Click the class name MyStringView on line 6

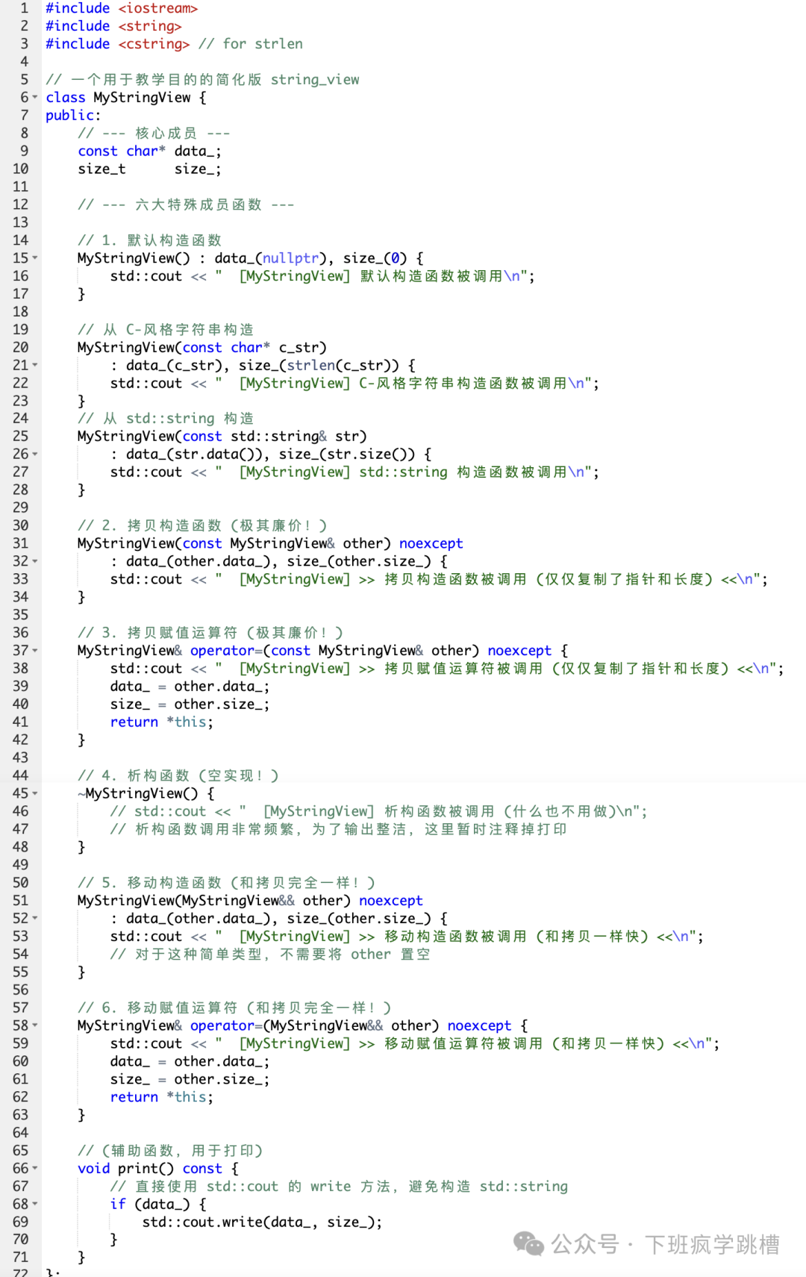coord(142,98)
